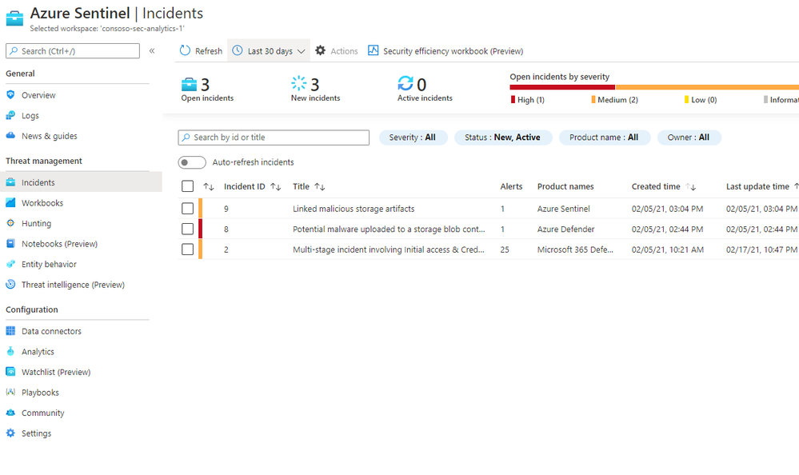Click the New incidents spinner icon

(x=298, y=84)
